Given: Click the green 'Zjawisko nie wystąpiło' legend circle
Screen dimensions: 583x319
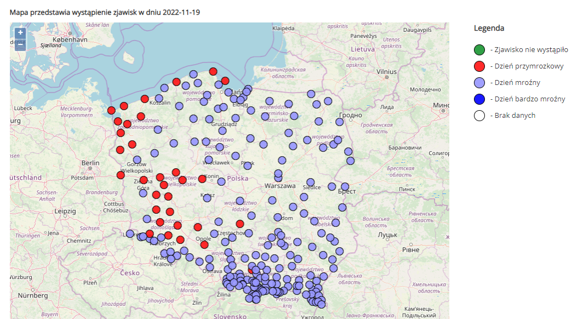Looking at the screenshot, I should 479,50.
